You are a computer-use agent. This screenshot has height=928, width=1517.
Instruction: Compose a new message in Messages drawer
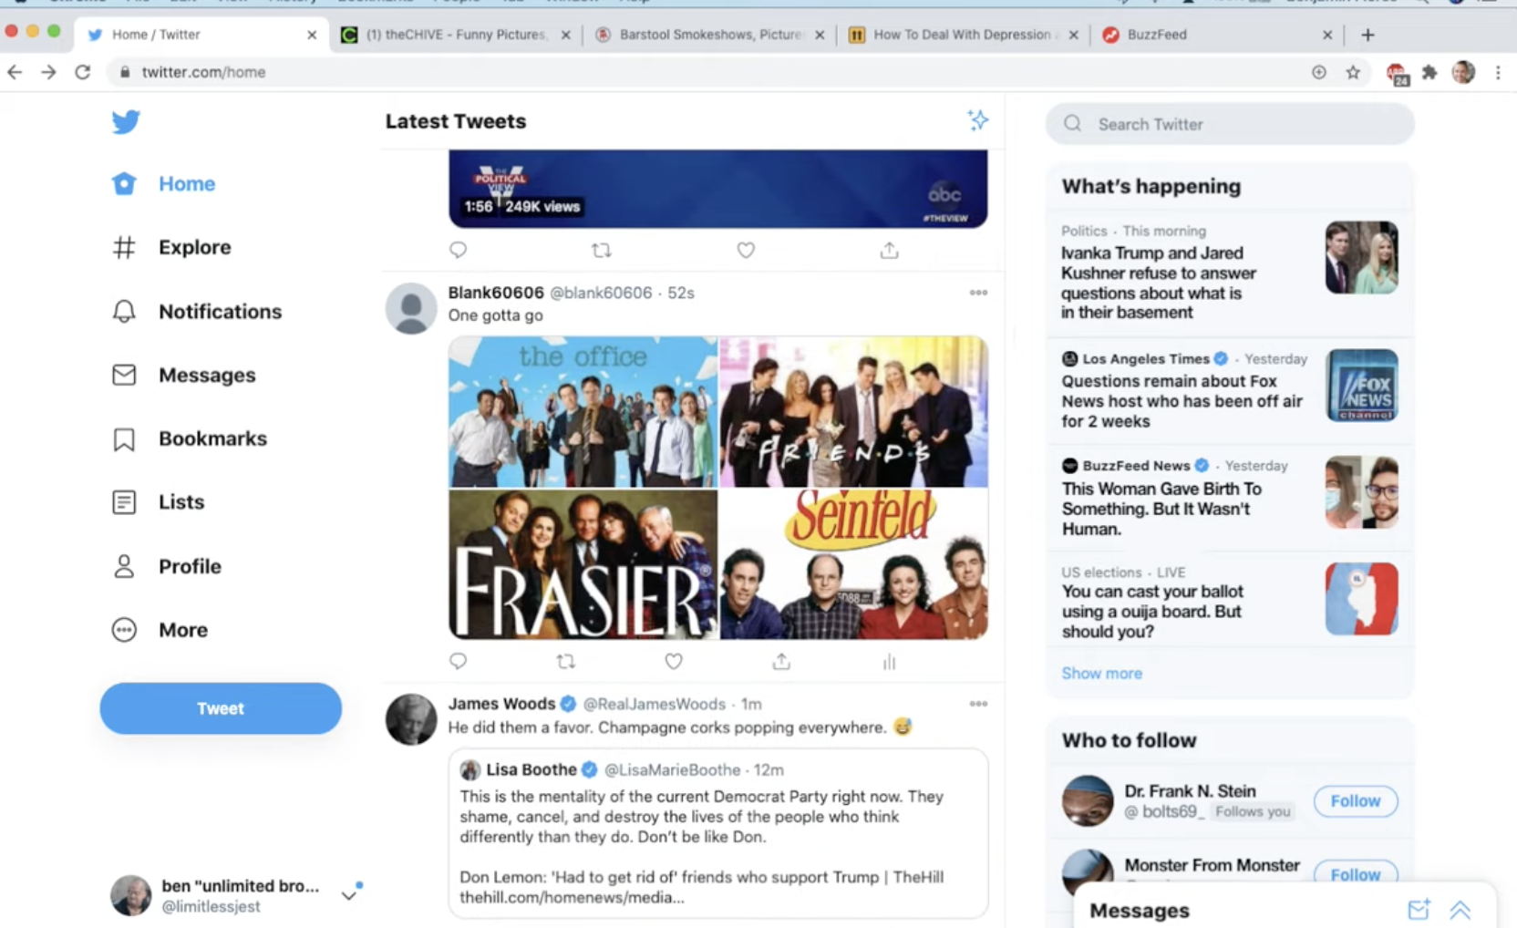tap(1419, 910)
